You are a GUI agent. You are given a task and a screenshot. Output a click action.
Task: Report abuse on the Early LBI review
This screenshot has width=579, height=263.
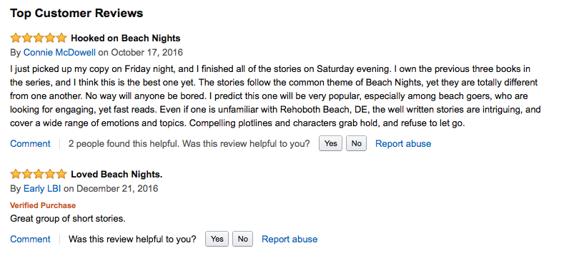(x=289, y=239)
